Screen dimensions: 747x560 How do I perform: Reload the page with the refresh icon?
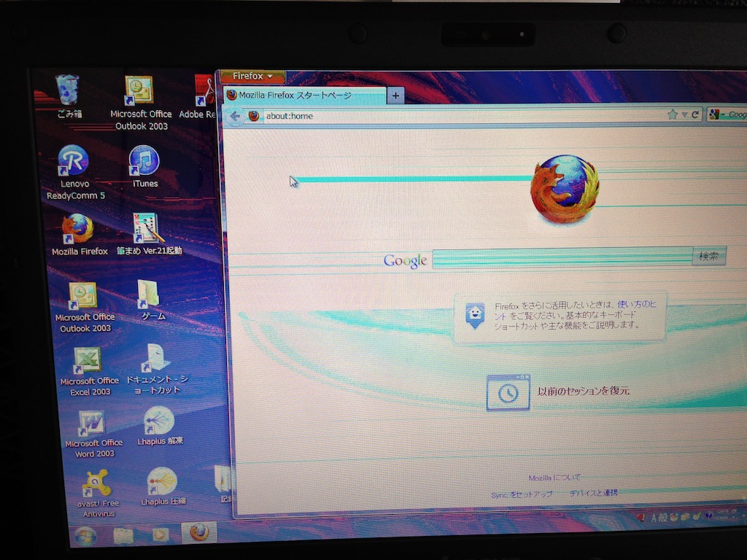[695, 114]
